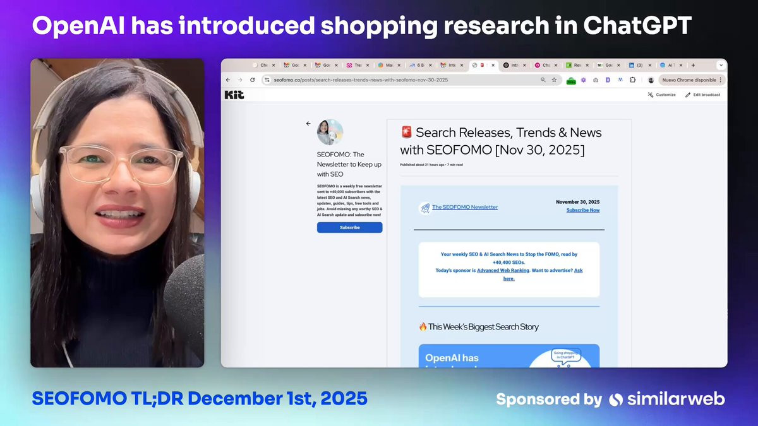This screenshot has width=758, height=426.
Task: Open a new browser tab with plus
Action: pos(693,65)
